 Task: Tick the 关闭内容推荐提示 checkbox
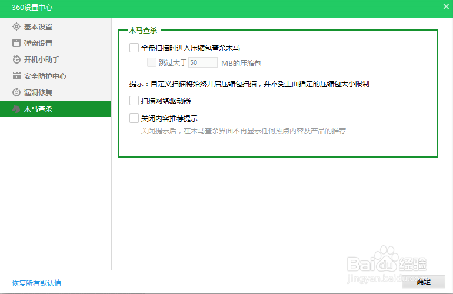(x=134, y=118)
